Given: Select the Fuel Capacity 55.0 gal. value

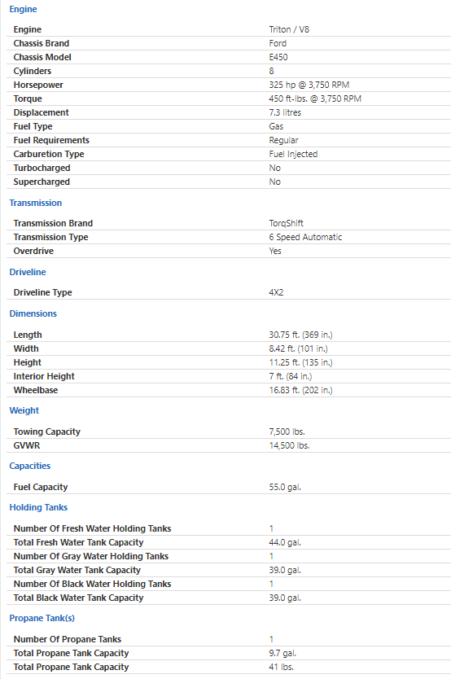Looking at the screenshot, I should [x=285, y=487].
